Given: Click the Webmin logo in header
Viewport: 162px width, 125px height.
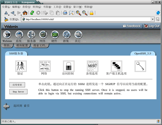Looking at the screenshot, I should tap(10, 26).
